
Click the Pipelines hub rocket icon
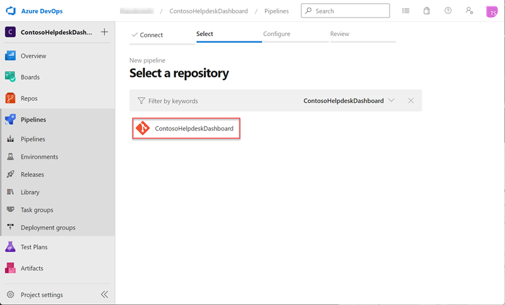(x=10, y=119)
